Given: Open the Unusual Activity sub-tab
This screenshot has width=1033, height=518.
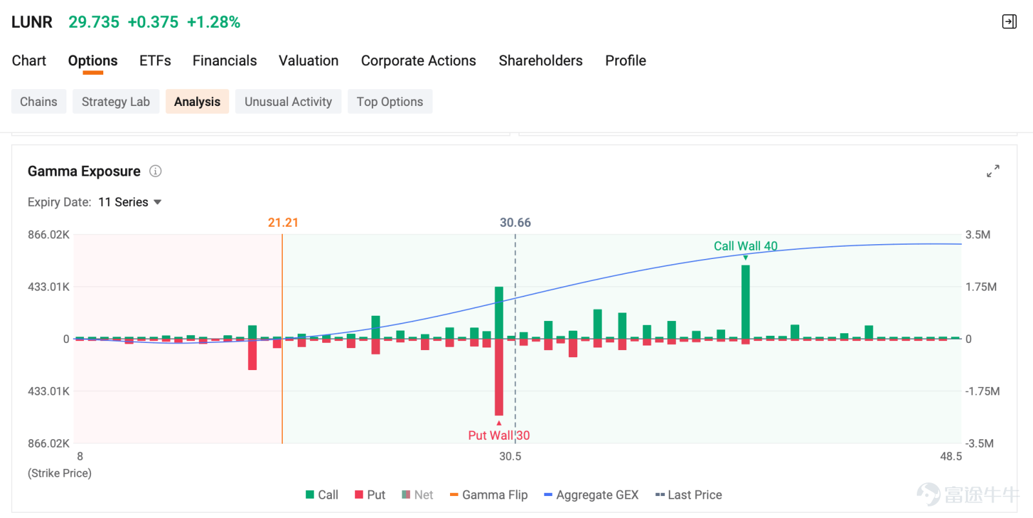Looking at the screenshot, I should pos(288,101).
